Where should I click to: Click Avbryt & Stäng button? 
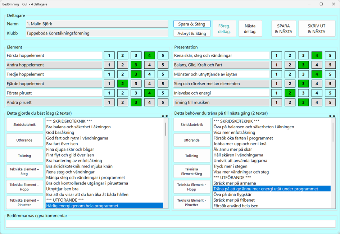192,33
